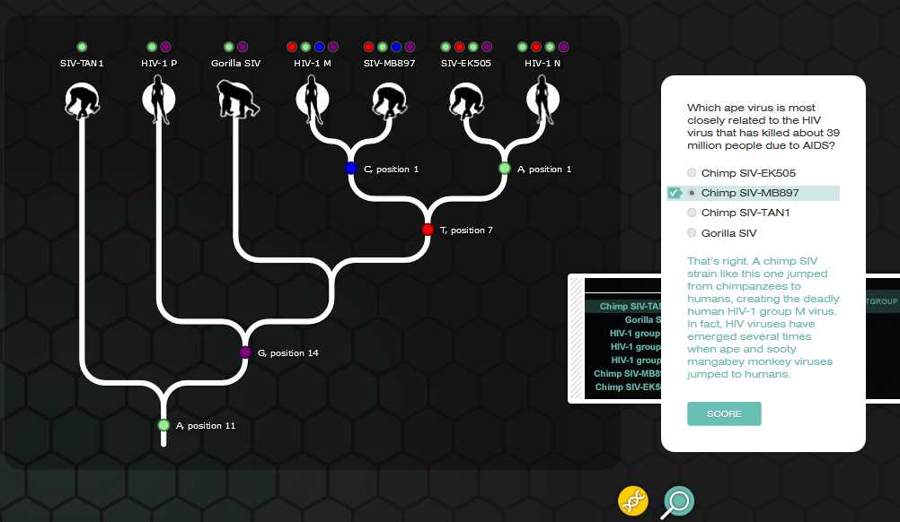Click the purple dot above SIV-EK505
Viewport: 900px width, 522px height.
click(487, 47)
